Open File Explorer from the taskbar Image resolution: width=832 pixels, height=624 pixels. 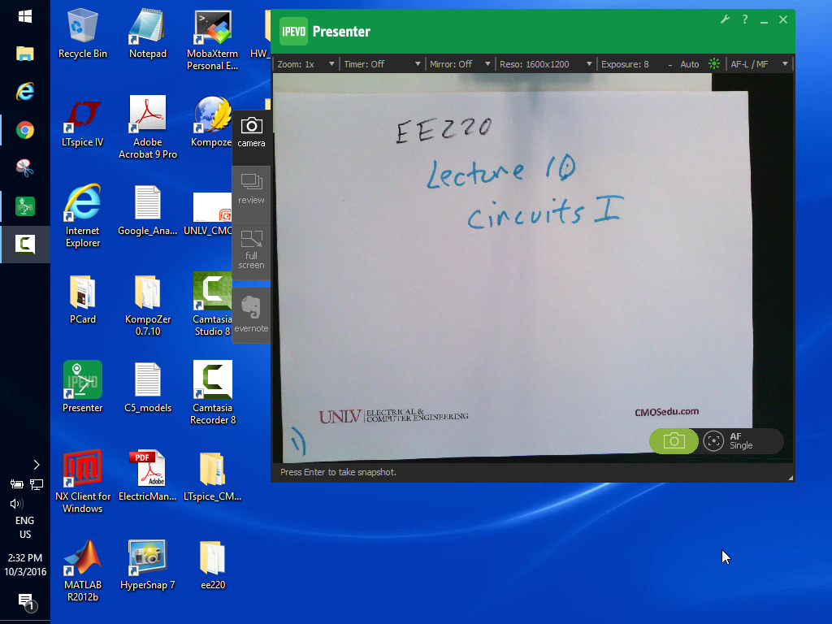pos(25,54)
